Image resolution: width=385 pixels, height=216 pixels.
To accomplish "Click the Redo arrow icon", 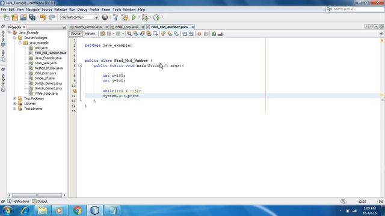I will pyautogui.click(x=52, y=17).
